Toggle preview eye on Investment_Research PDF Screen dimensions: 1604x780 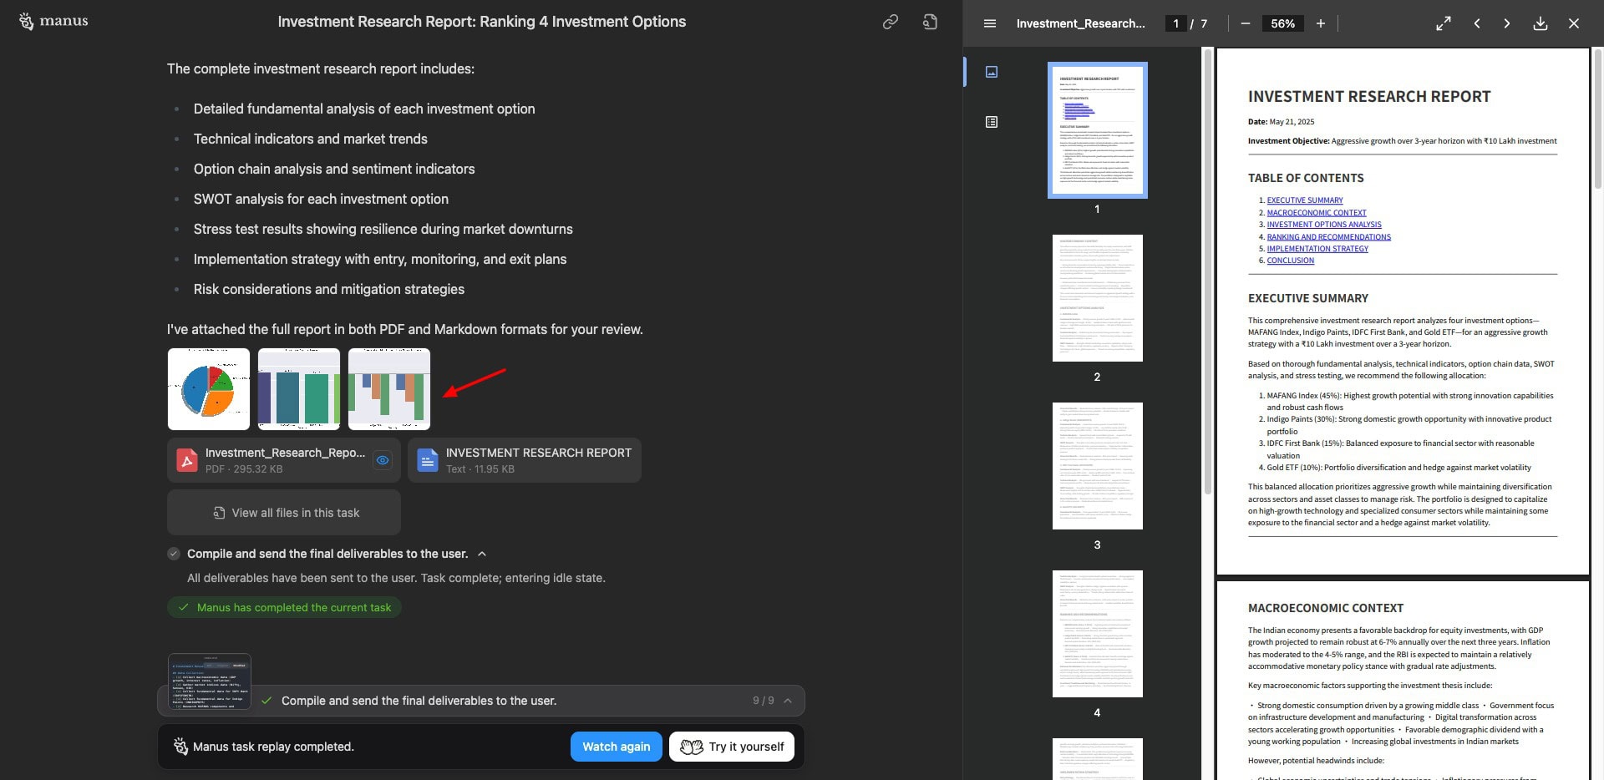pyautogui.click(x=383, y=460)
